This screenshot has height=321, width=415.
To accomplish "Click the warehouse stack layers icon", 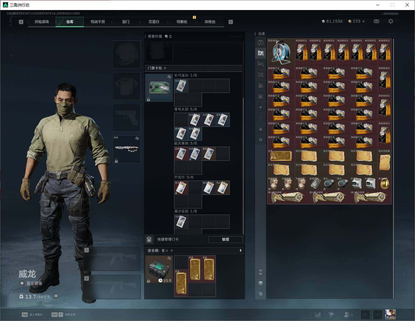I will click(x=261, y=283).
